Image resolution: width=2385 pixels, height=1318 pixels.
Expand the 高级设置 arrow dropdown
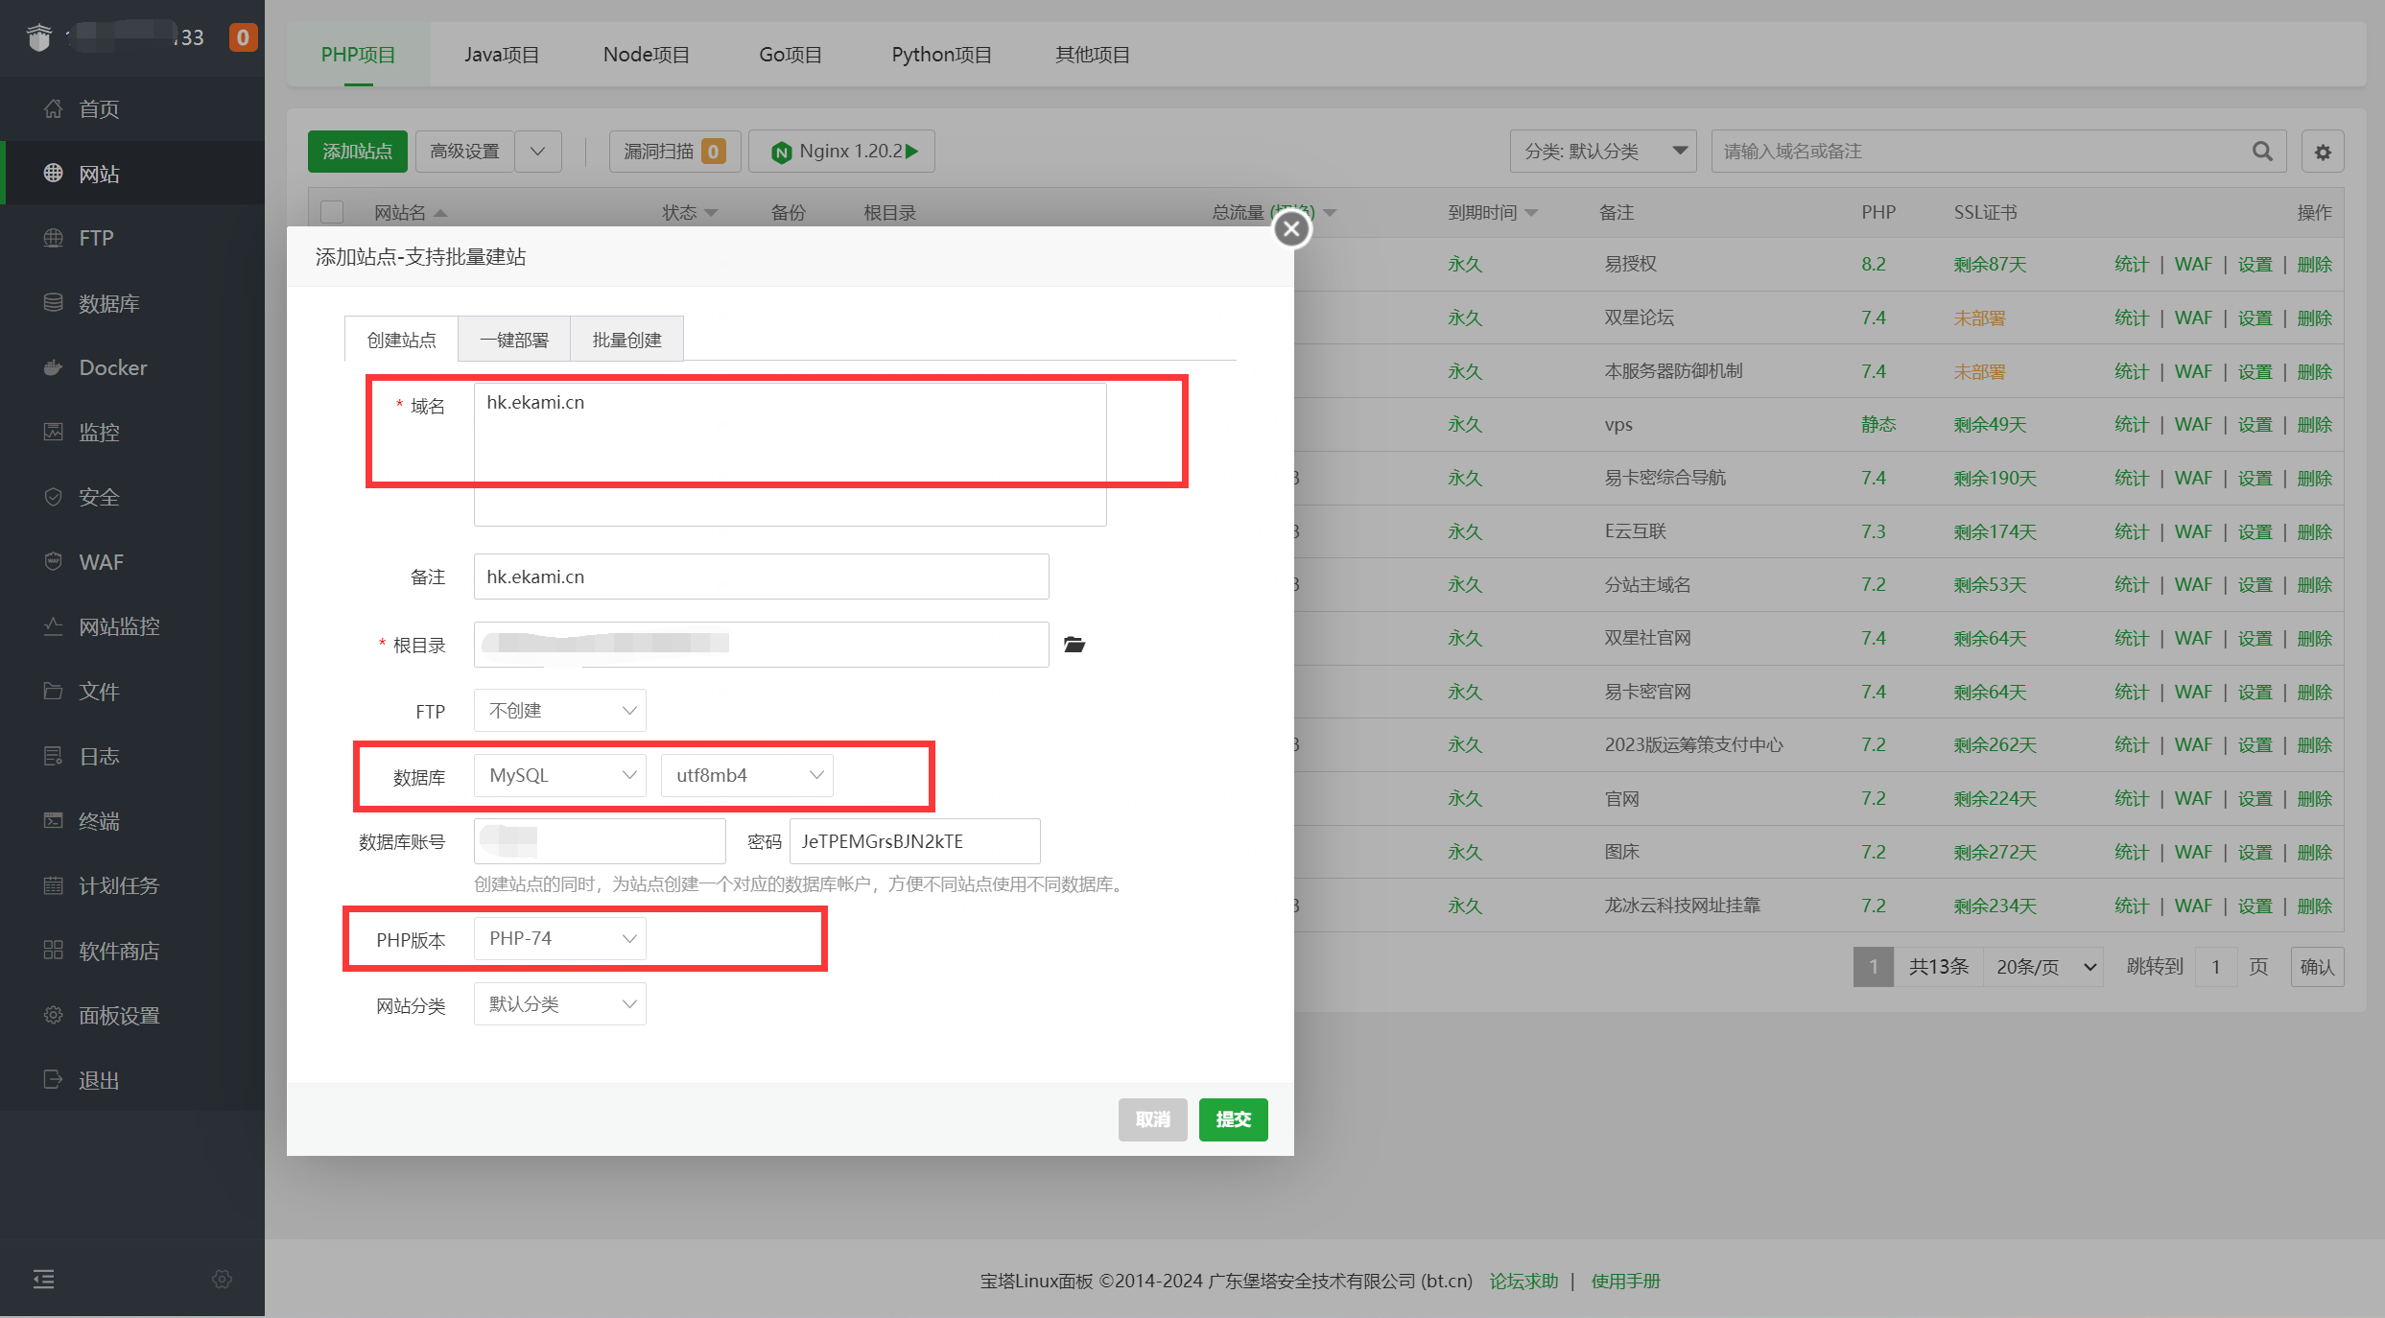click(x=538, y=152)
